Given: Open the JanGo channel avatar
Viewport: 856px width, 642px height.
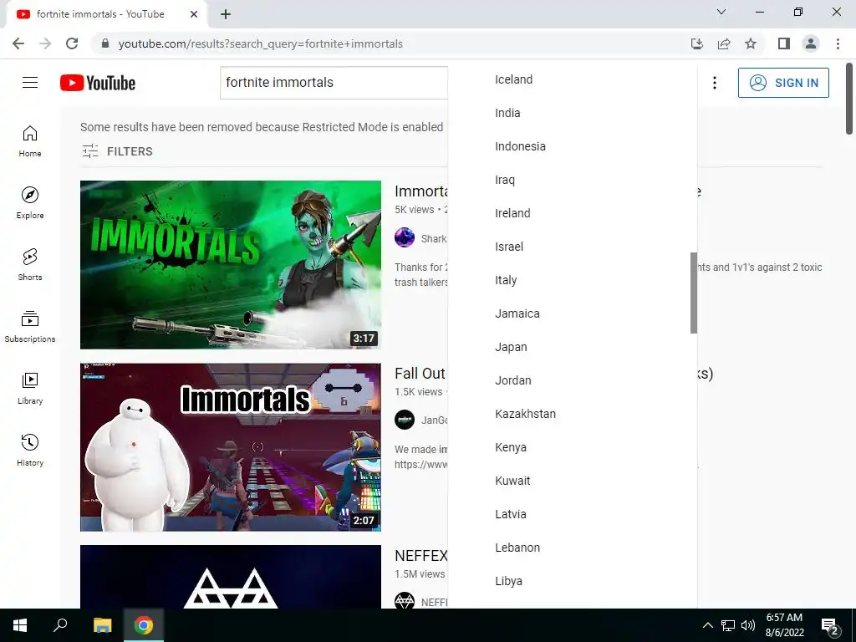Looking at the screenshot, I should (405, 420).
